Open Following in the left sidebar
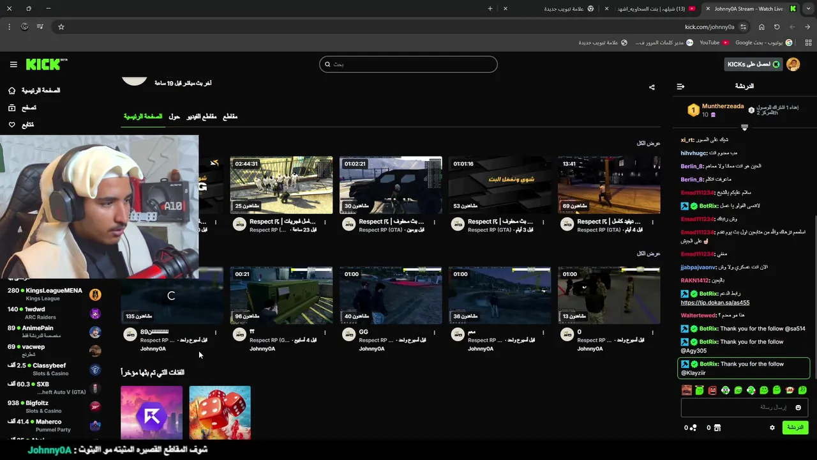This screenshot has width=817, height=460. click(x=21, y=125)
